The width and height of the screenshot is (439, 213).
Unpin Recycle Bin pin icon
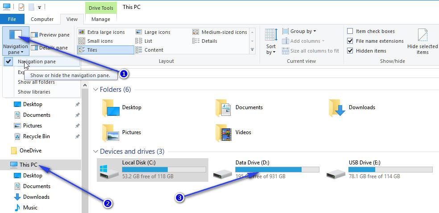[78, 136]
